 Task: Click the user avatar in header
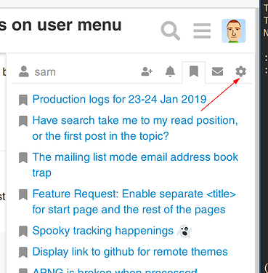coord(234,31)
